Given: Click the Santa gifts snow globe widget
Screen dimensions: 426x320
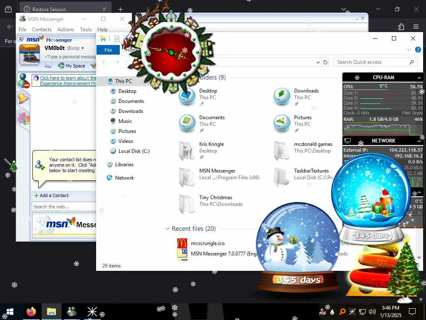Looking at the screenshot, I should [x=372, y=200].
